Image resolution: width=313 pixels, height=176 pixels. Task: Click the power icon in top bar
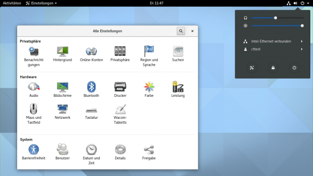[302, 3]
